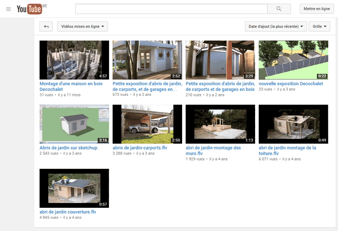The width and height of the screenshot is (338, 231).
Task: Click the nouvelle exposition Decochalet title link
Action: 291,84
